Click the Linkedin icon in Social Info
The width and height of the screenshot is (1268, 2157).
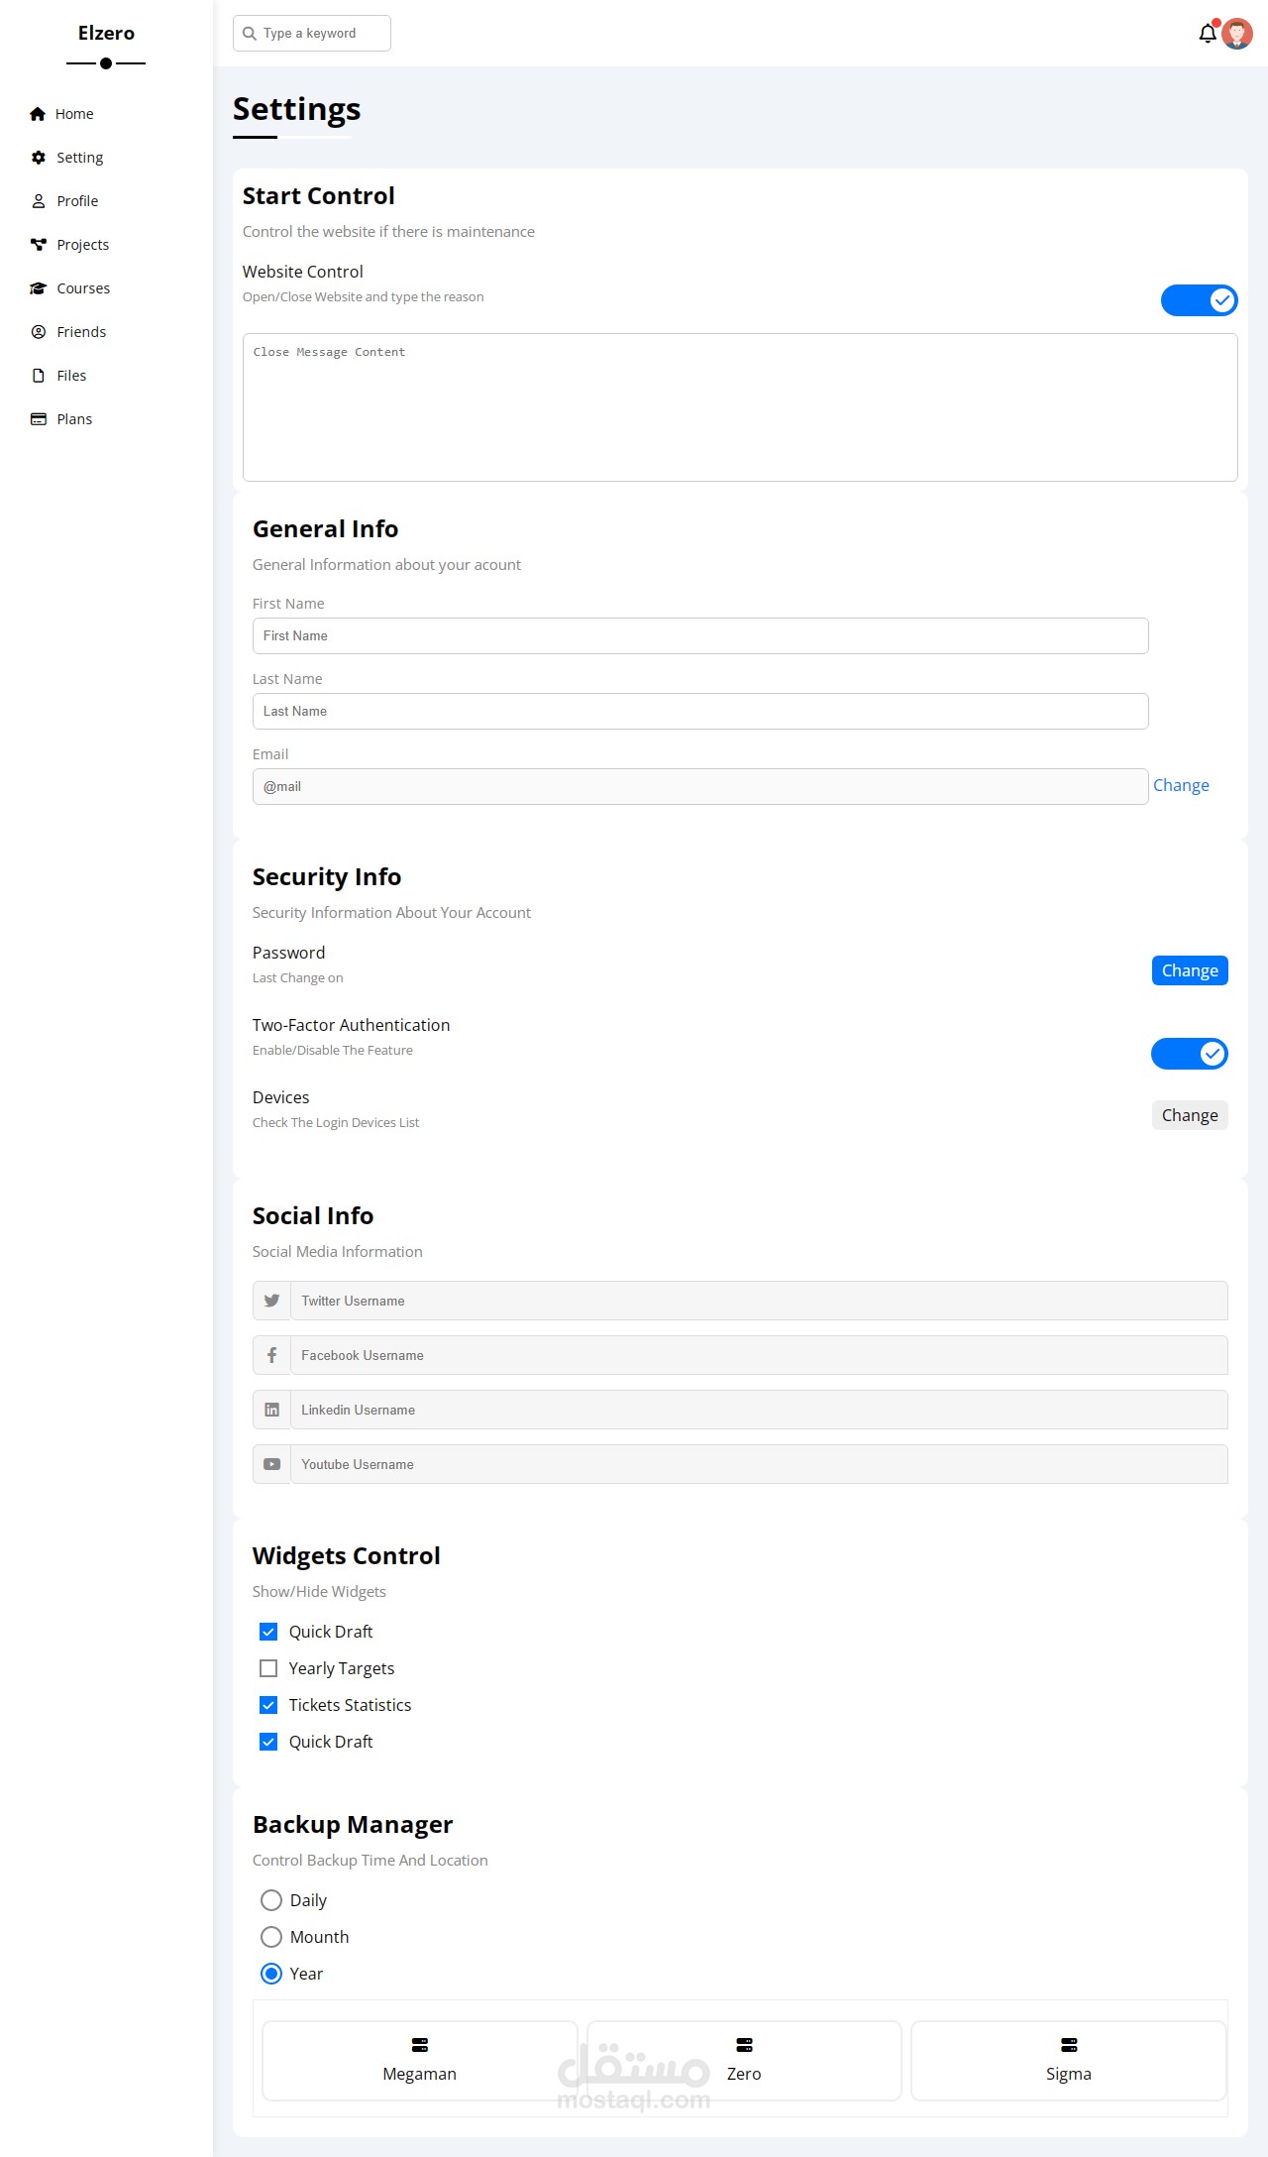click(271, 1410)
